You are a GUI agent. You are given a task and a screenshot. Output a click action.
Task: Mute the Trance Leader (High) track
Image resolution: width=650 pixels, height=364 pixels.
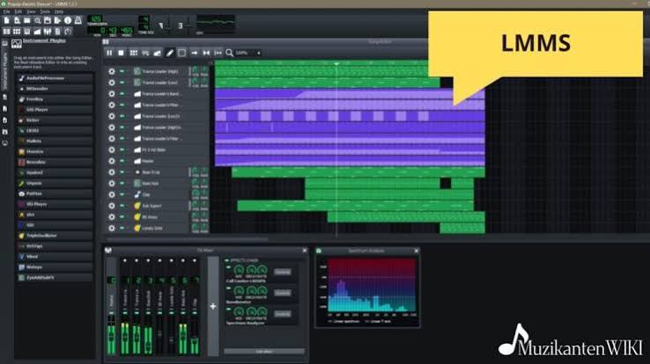tap(122, 71)
